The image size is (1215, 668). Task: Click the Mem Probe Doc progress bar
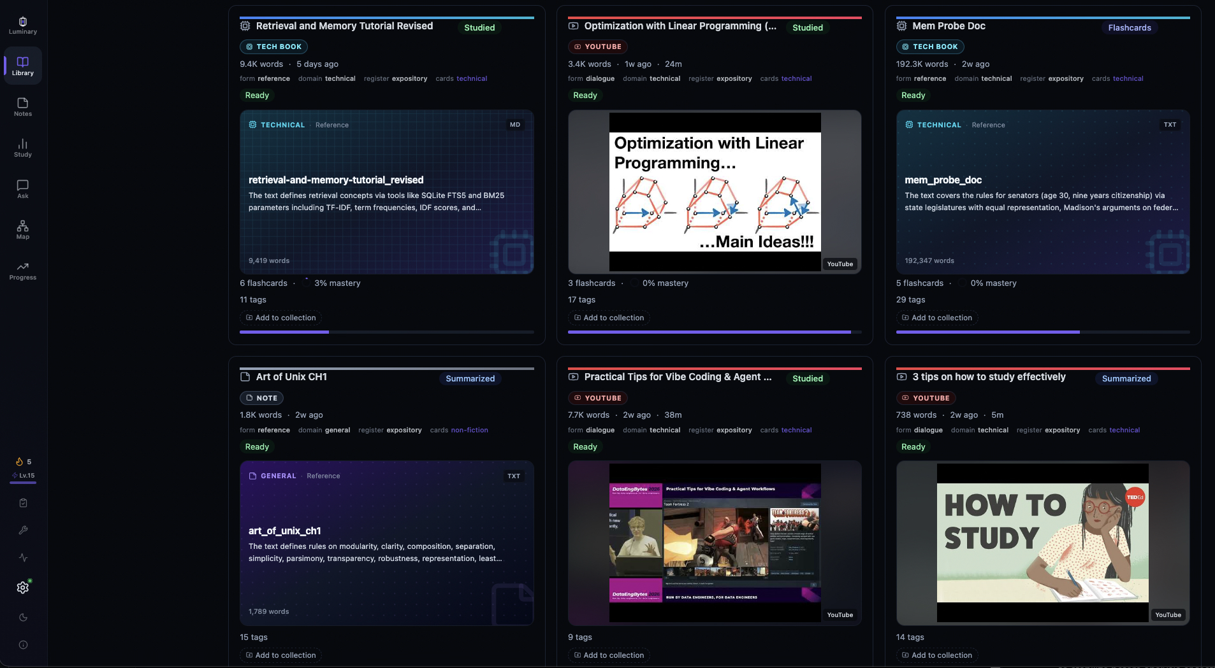[x=1043, y=332]
